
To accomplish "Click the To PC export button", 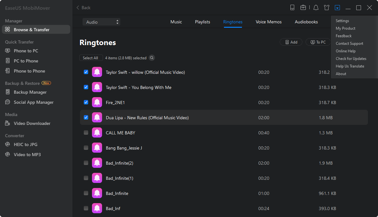I will pos(318,42).
